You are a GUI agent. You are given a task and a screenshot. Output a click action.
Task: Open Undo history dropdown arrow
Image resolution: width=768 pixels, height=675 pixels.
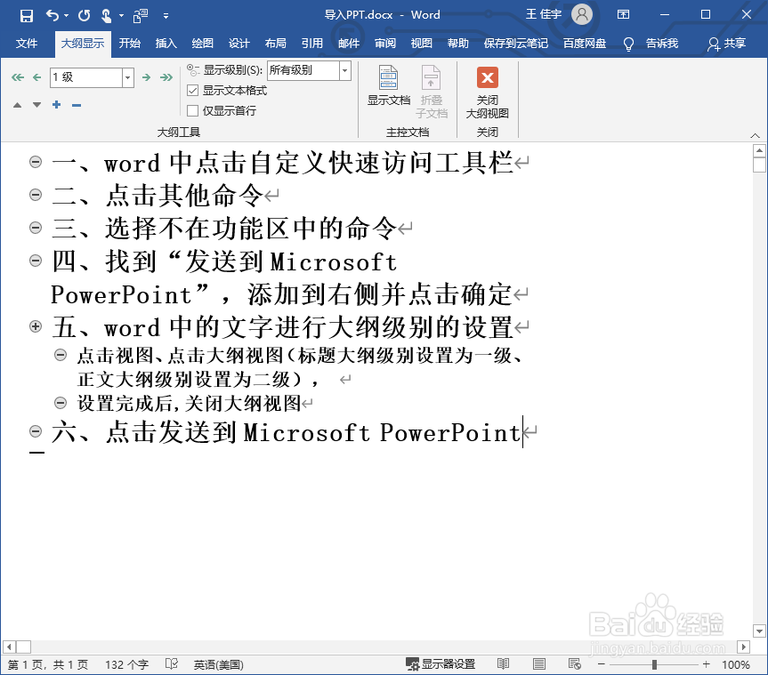click(66, 16)
